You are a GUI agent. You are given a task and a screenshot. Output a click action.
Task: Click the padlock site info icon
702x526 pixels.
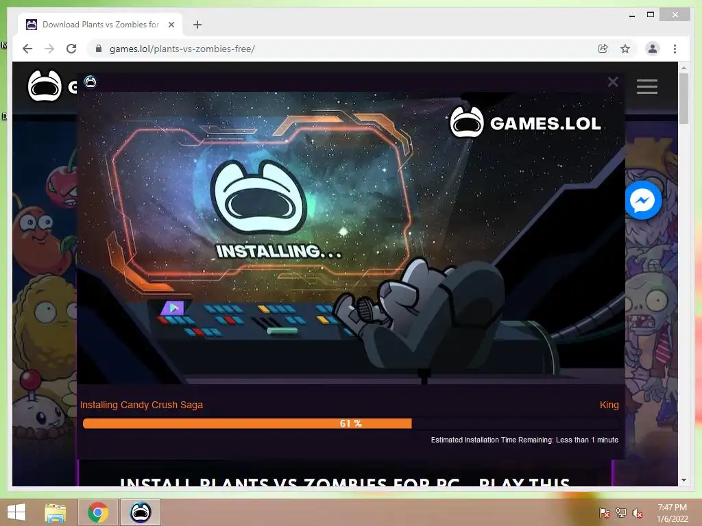[99, 49]
